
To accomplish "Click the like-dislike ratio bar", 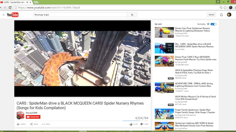I will (135, 120).
